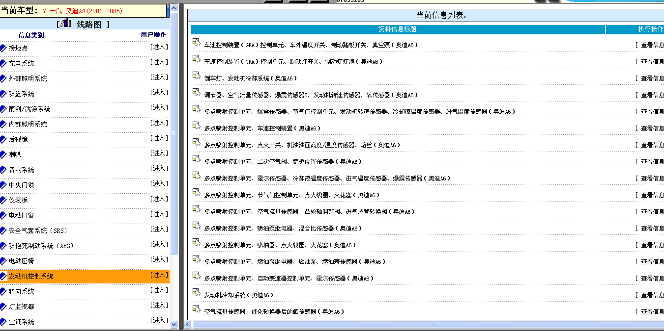Viewport: 664px width, 331px height.
Task: View info for 车速控制装置...真空泵 row
Action: pyautogui.click(x=652, y=45)
